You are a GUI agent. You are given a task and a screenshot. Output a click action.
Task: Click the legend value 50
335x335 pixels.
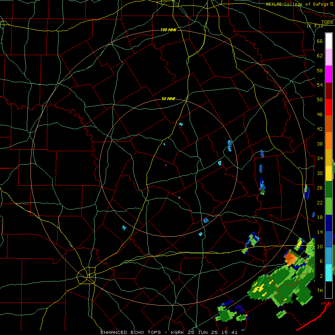pyautogui.click(x=320, y=99)
